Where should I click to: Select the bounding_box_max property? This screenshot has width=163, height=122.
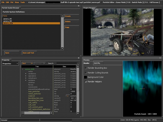click(x=36, y=100)
